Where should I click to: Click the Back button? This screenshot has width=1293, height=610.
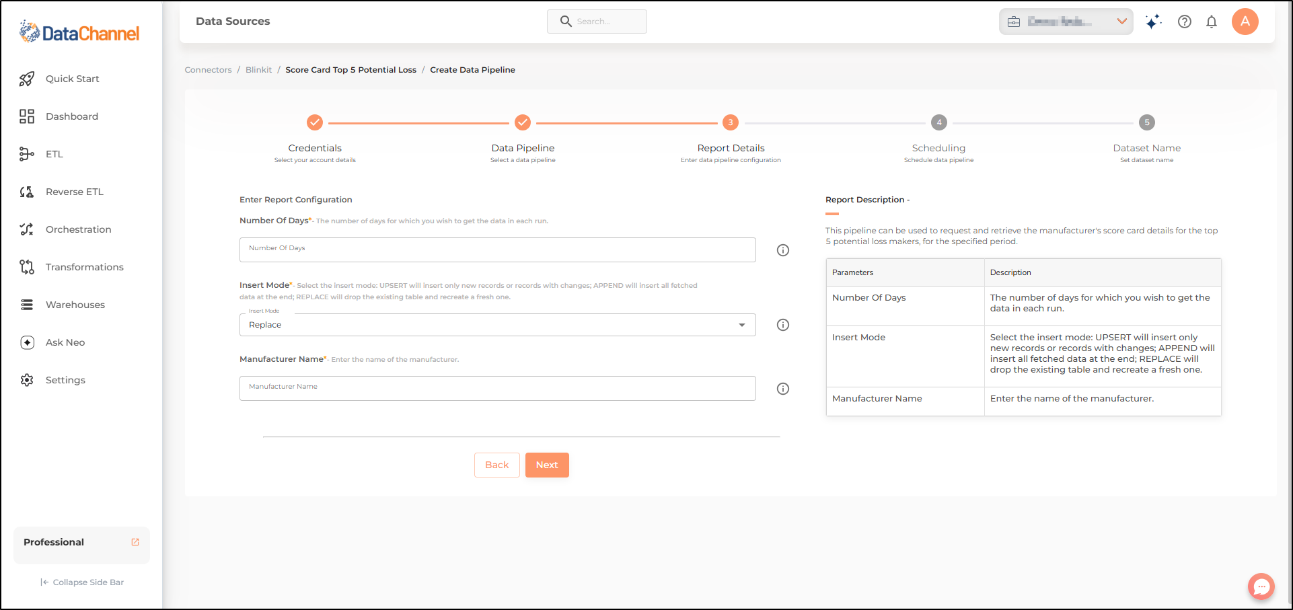[x=497, y=465]
